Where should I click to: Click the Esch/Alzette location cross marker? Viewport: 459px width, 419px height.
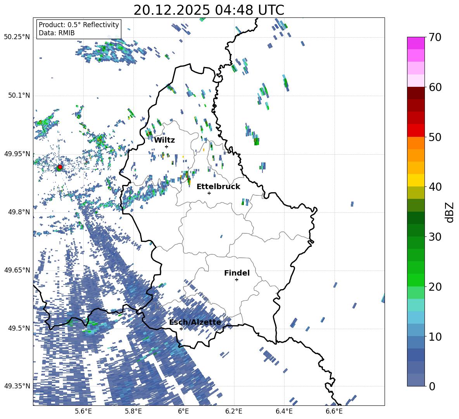[181, 329]
